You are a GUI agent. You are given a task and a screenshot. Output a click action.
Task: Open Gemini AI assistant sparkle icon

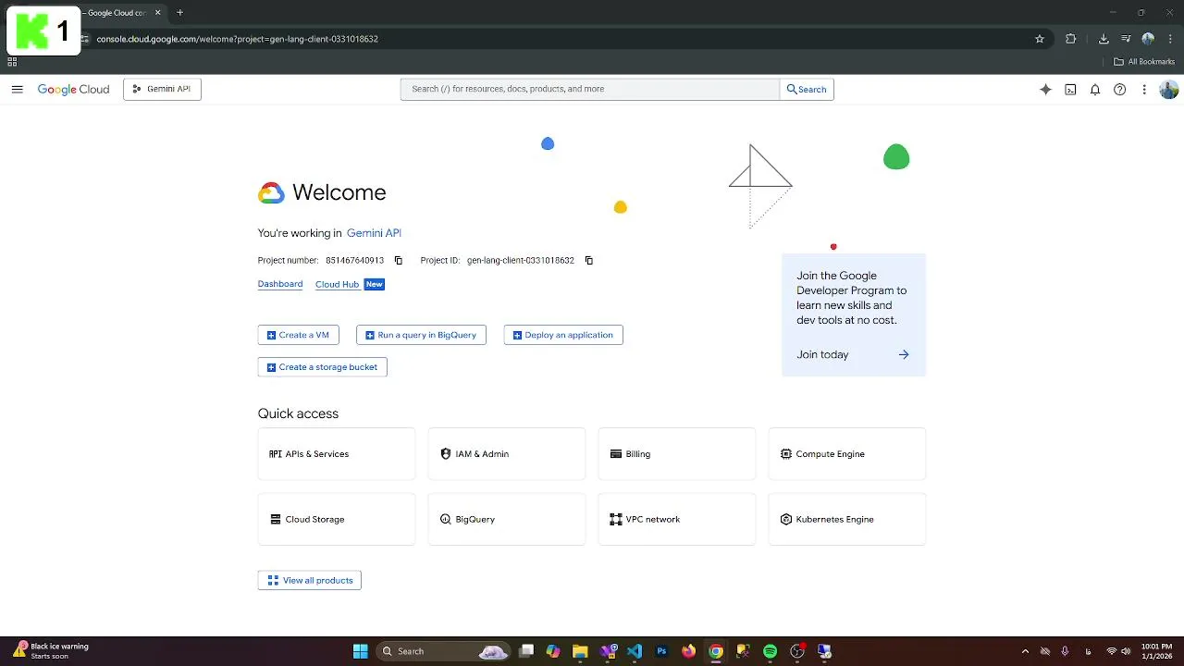(1045, 90)
